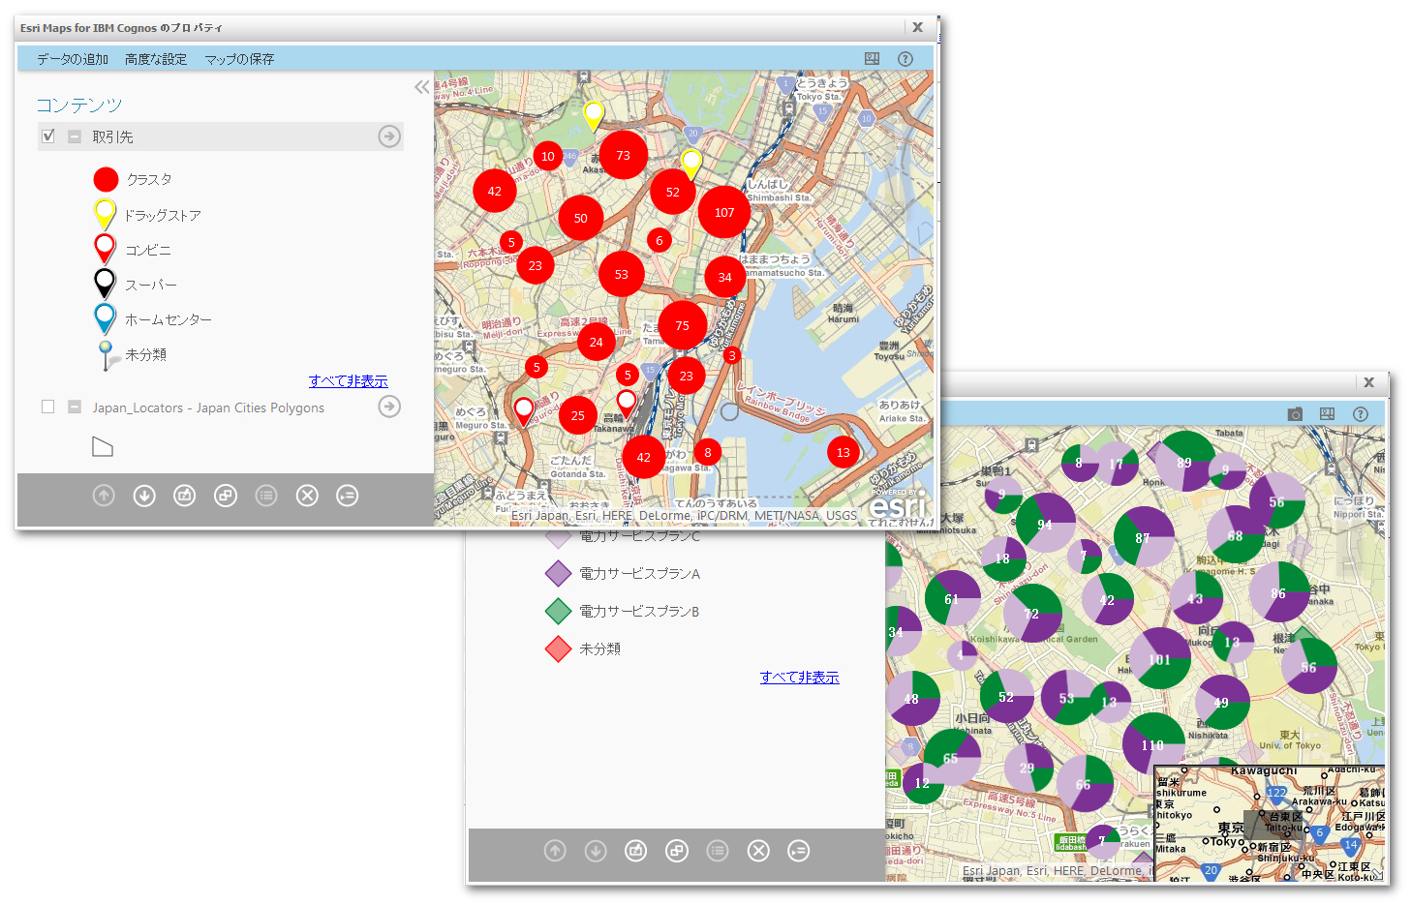This screenshot has width=1411, height=905.
Task: Click the duplicate layer icon in front window
Action: (x=226, y=496)
